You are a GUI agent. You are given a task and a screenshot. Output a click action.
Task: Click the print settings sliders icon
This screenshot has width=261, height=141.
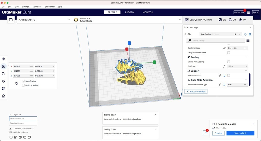(187, 20)
